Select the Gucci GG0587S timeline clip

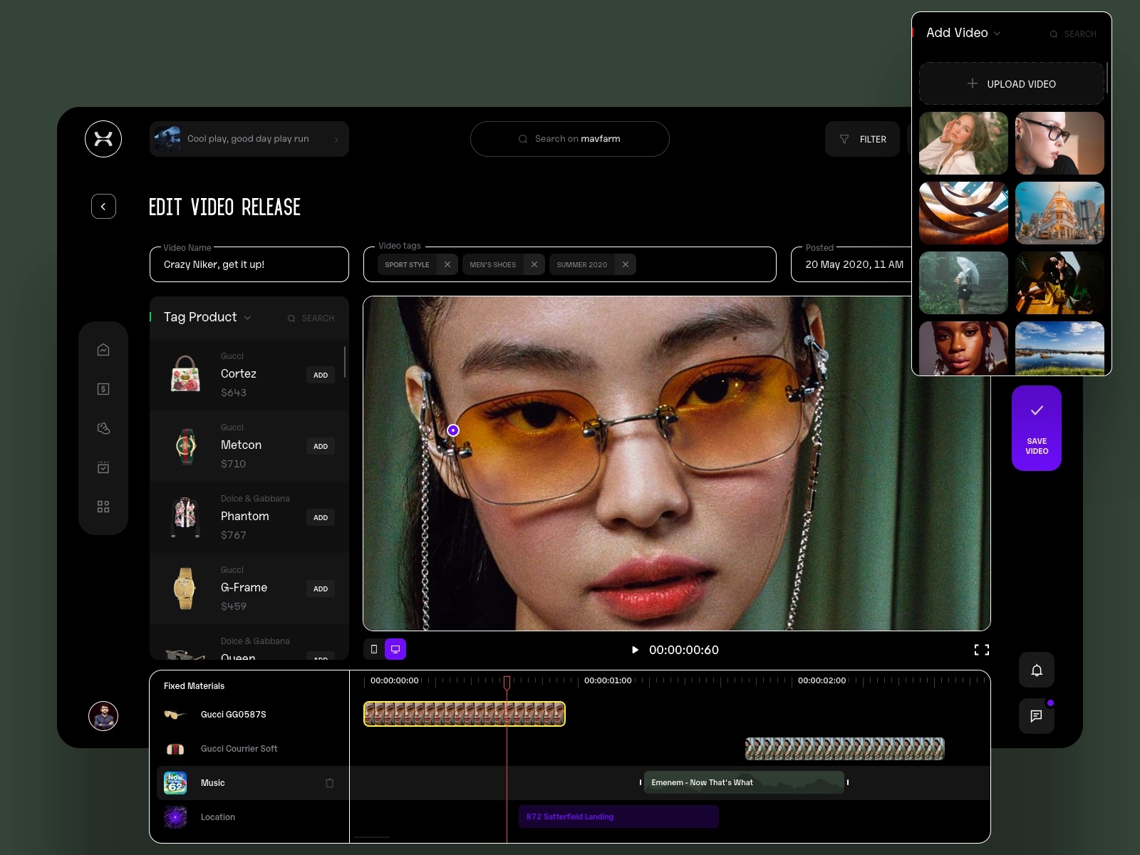pyautogui.click(x=465, y=714)
